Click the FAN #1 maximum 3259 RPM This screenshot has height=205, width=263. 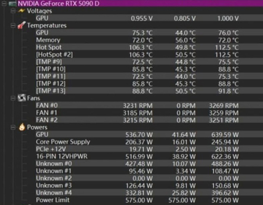click(x=224, y=113)
